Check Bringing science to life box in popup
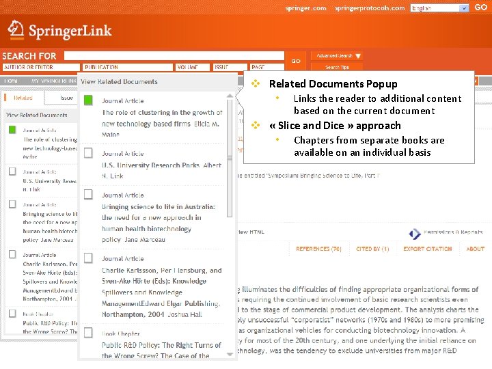Image resolution: width=492 pixels, height=369 pixels. (x=88, y=194)
